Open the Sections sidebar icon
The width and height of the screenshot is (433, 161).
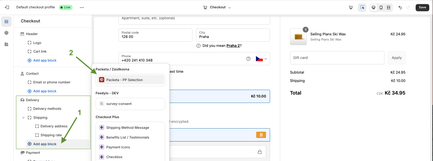[6, 22]
